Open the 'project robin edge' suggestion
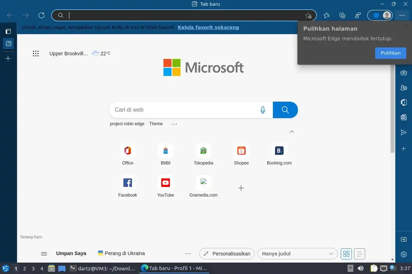The height and width of the screenshot is (274, 412). (127, 124)
